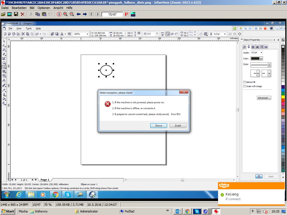This screenshot has height=215, width=287.
Task: Select the Pick arrow tool
Action: click(x=4, y=41)
